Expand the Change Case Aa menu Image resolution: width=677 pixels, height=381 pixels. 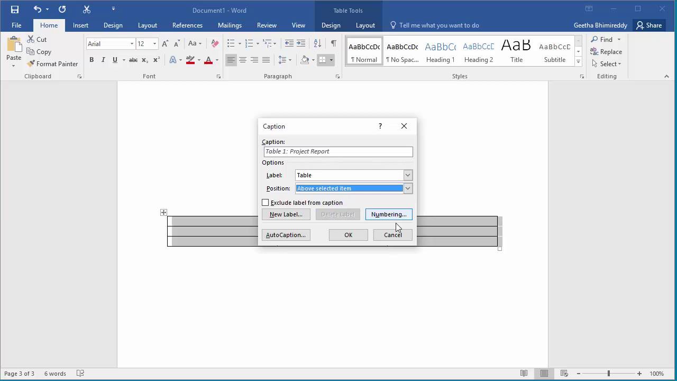pyautogui.click(x=194, y=44)
